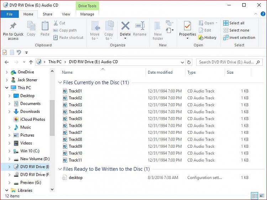Open the New item dropdown

(169, 23)
